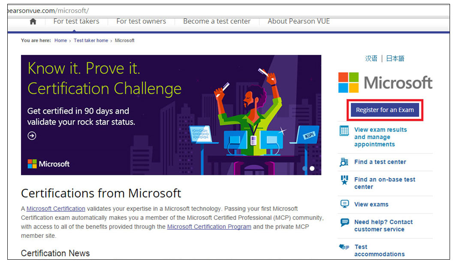Click the handshake Test accommodations icon
Image resolution: width=456 pixels, height=264 pixels.
344,247
